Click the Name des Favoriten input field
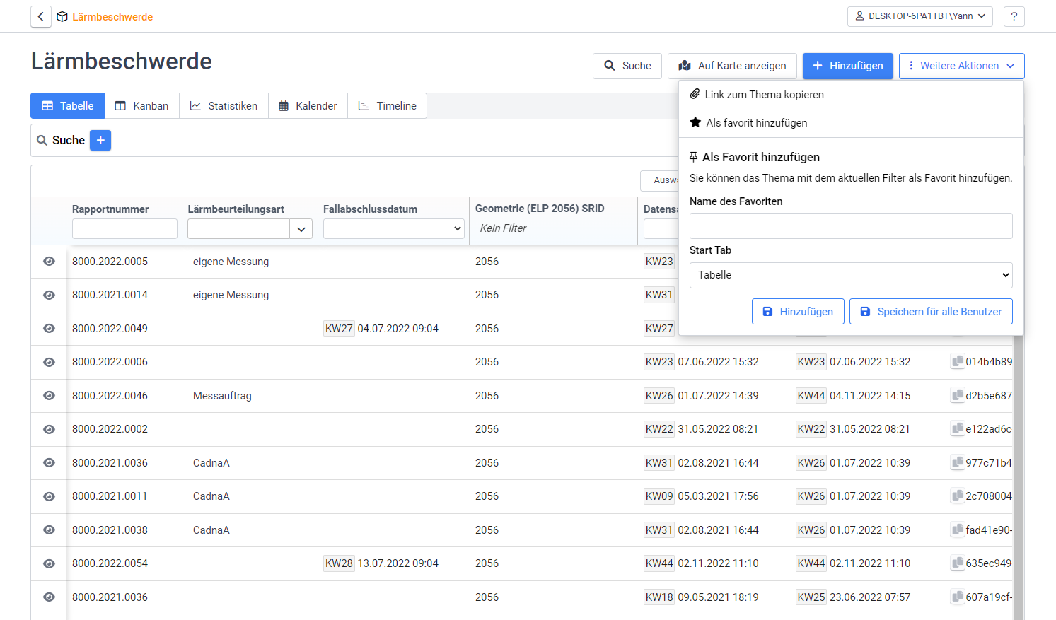This screenshot has width=1056, height=620. click(851, 226)
